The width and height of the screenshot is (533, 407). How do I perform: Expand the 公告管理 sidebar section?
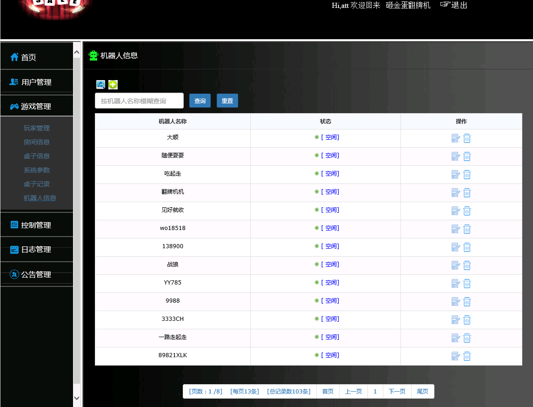click(x=37, y=274)
